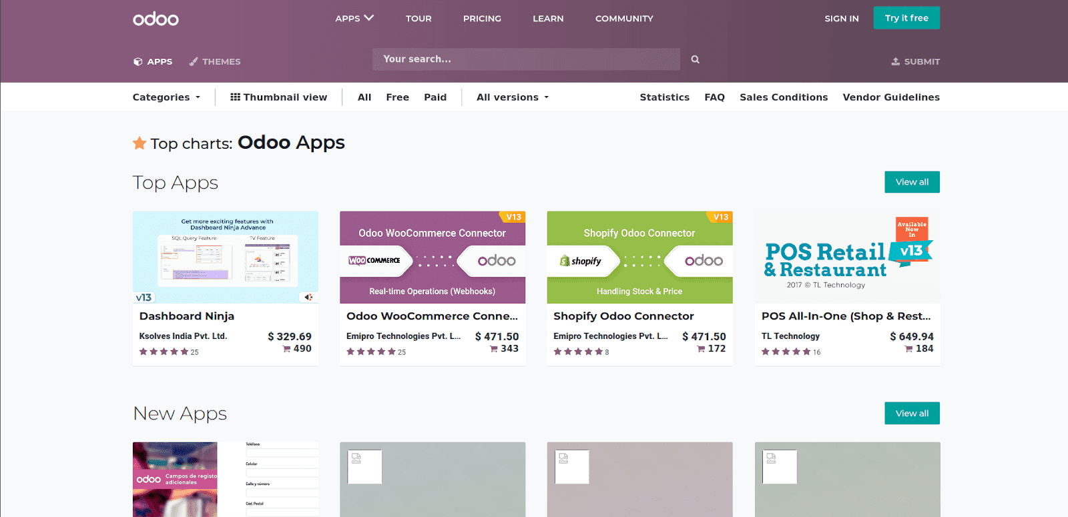Click the search magnifier icon
The image size is (1068, 517).
[x=695, y=59]
